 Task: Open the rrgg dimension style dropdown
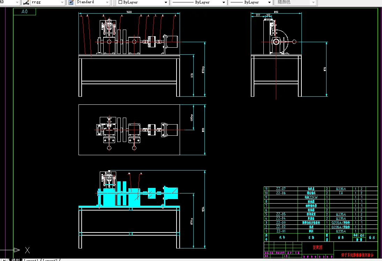tap(62, 2)
